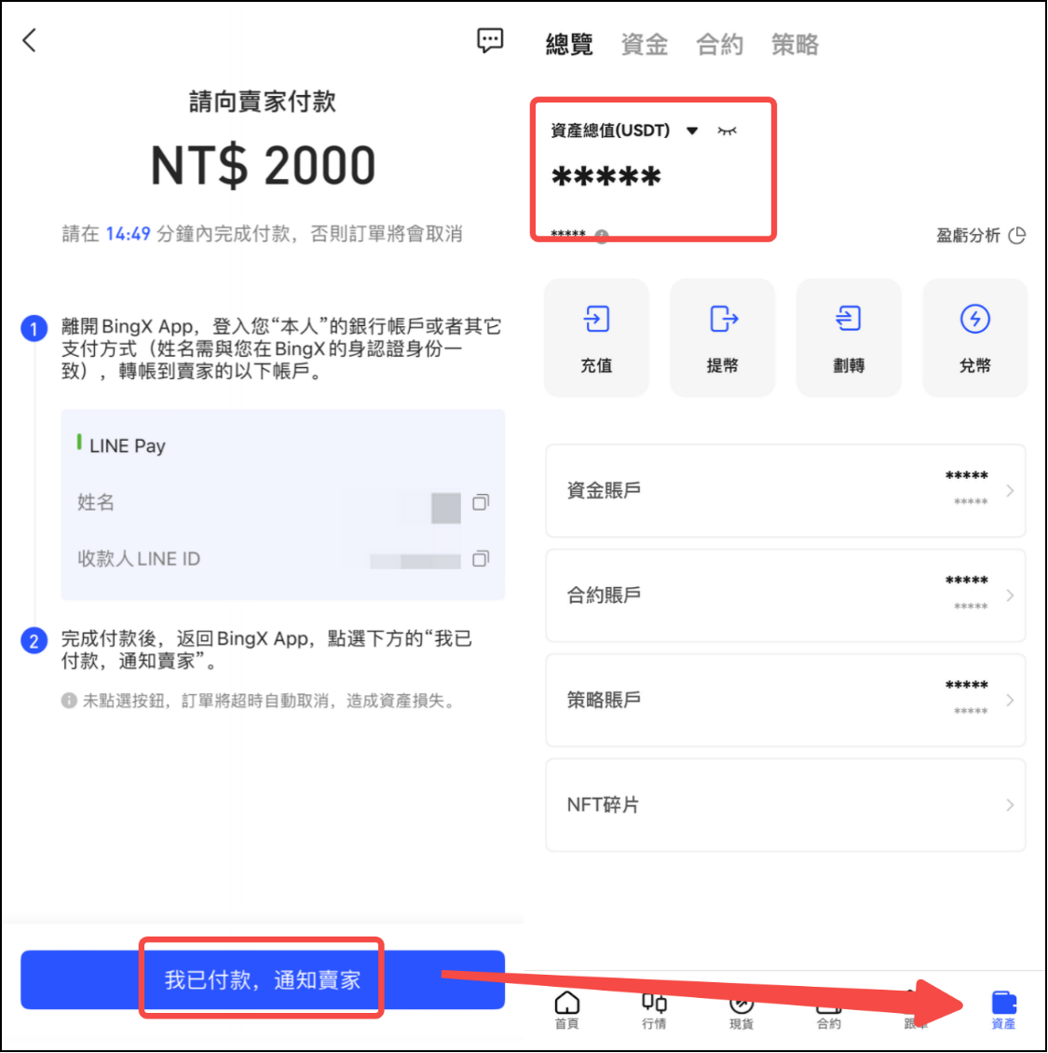This screenshot has width=1048, height=1053.
Task: Copy the recipient LINE ID
Action: [x=481, y=559]
